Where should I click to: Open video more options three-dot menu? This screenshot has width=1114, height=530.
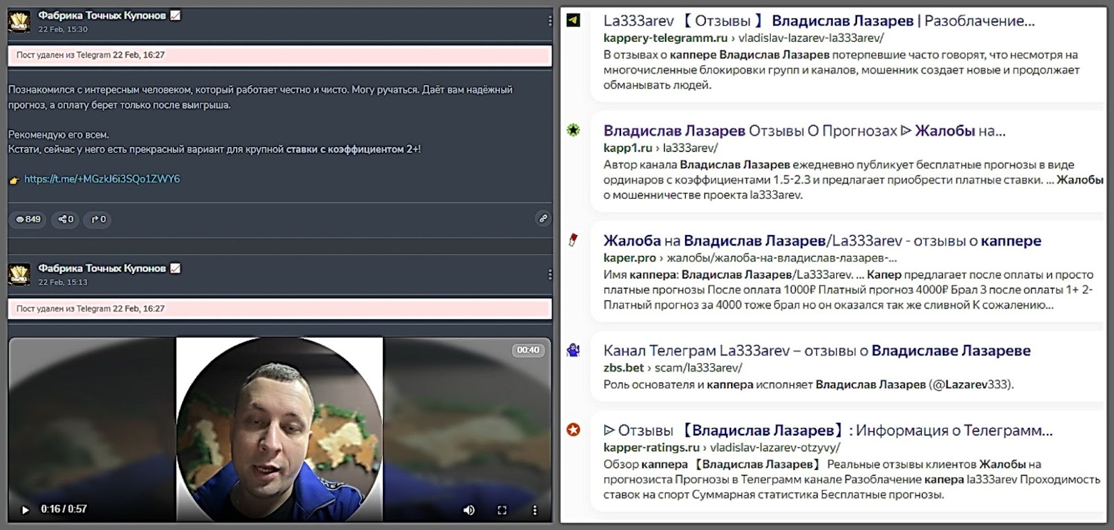click(x=535, y=510)
